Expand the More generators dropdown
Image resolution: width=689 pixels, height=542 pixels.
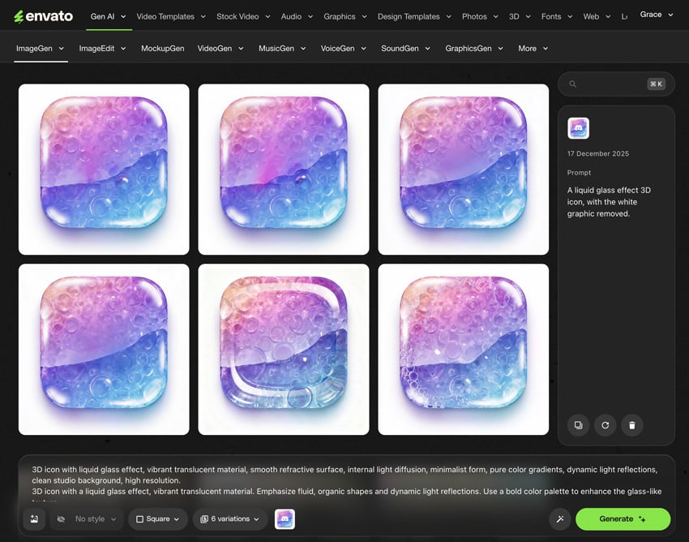pyautogui.click(x=533, y=48)
